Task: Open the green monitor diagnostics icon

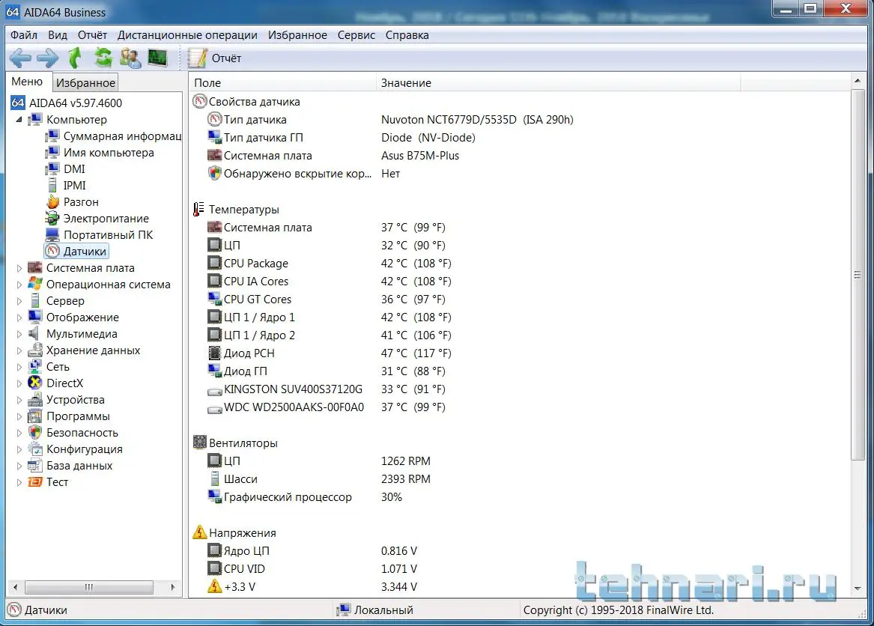Action: (x=158, y=58)
